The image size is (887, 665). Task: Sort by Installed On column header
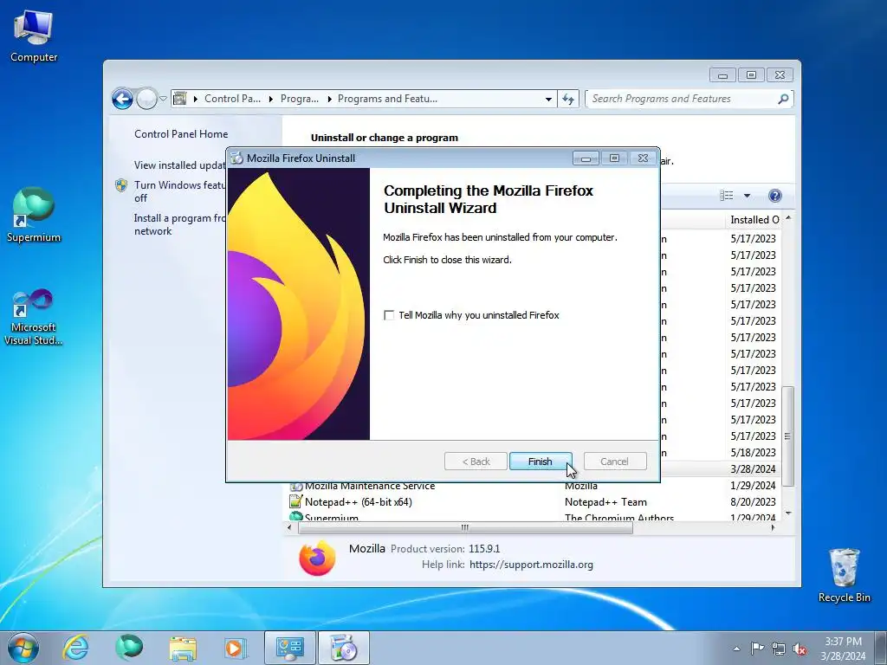pos(754,219)
